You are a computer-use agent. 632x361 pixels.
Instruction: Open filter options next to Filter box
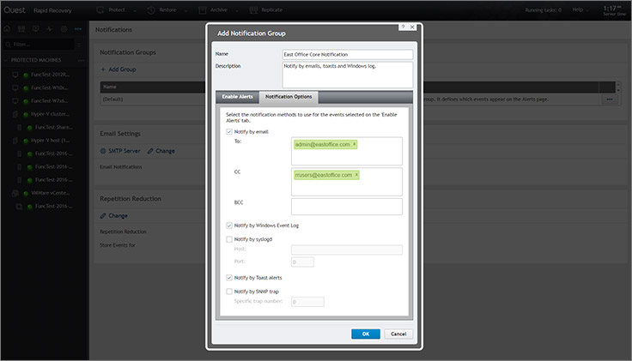point(79,45)
